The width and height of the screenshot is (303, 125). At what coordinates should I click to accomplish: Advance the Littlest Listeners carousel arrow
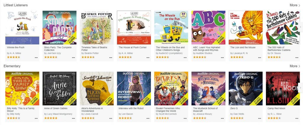tap(301, 27)
